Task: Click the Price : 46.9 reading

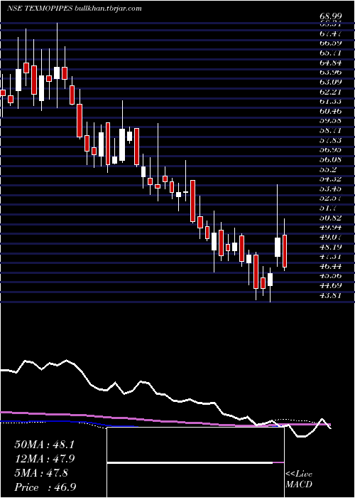Action: (x=45, y=487)
